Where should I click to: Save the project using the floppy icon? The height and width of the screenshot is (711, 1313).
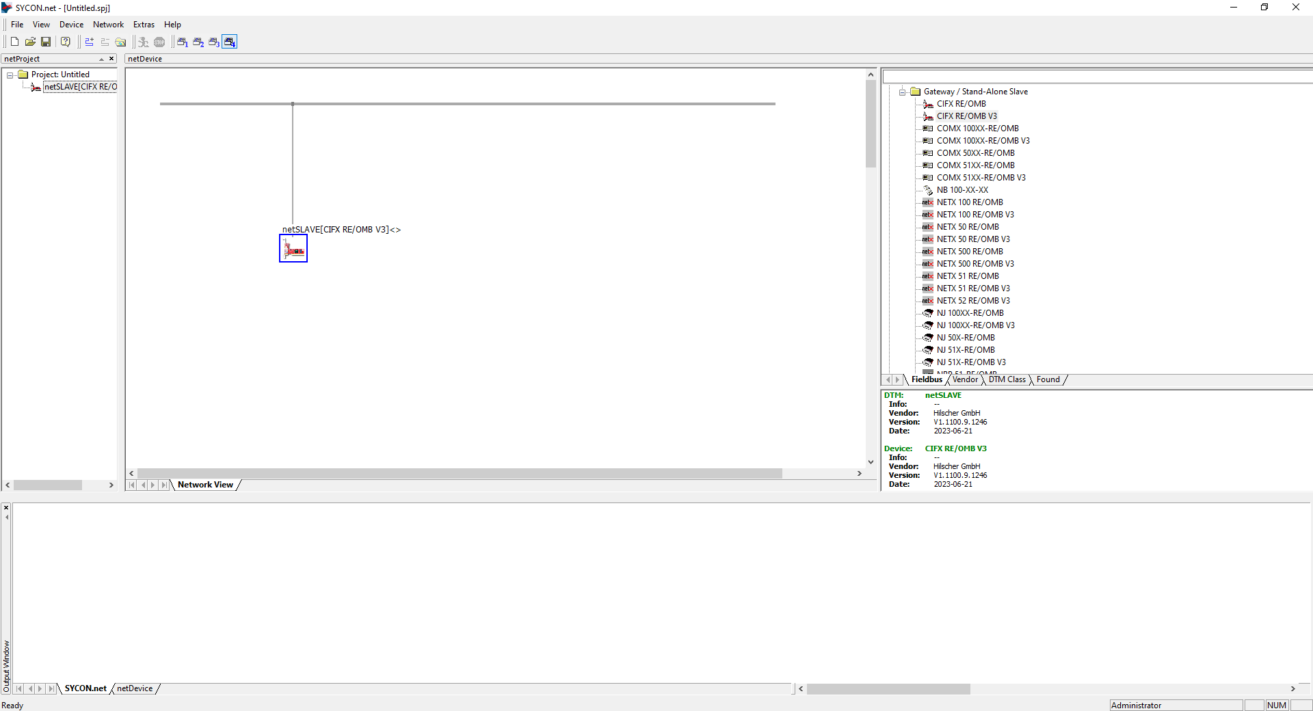46,42
